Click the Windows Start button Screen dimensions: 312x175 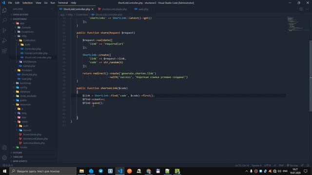(4, 171)
